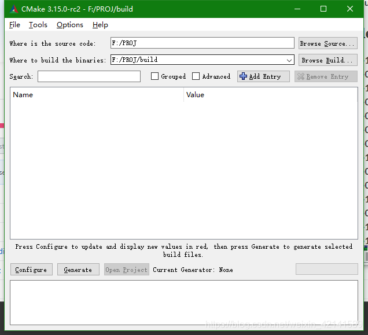Close the CMake window
368x335 pixels.
pos(350,9)
